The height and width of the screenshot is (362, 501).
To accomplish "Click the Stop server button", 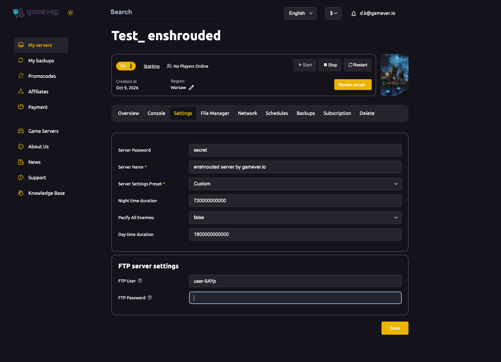I will pos(330,65).
